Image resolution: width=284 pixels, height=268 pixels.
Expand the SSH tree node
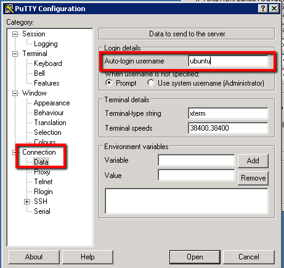(x=26, y=201)
